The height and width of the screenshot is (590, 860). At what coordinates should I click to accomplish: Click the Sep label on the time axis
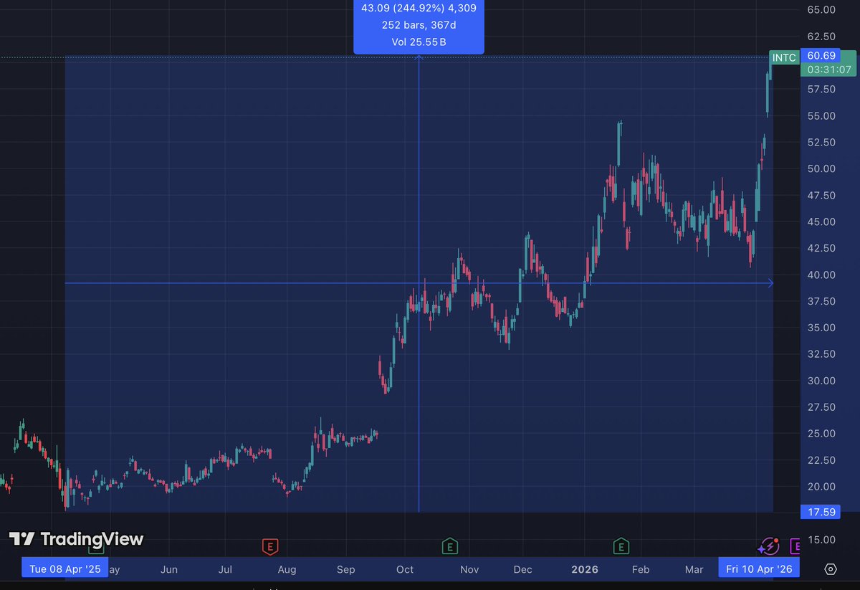(346, 570)
